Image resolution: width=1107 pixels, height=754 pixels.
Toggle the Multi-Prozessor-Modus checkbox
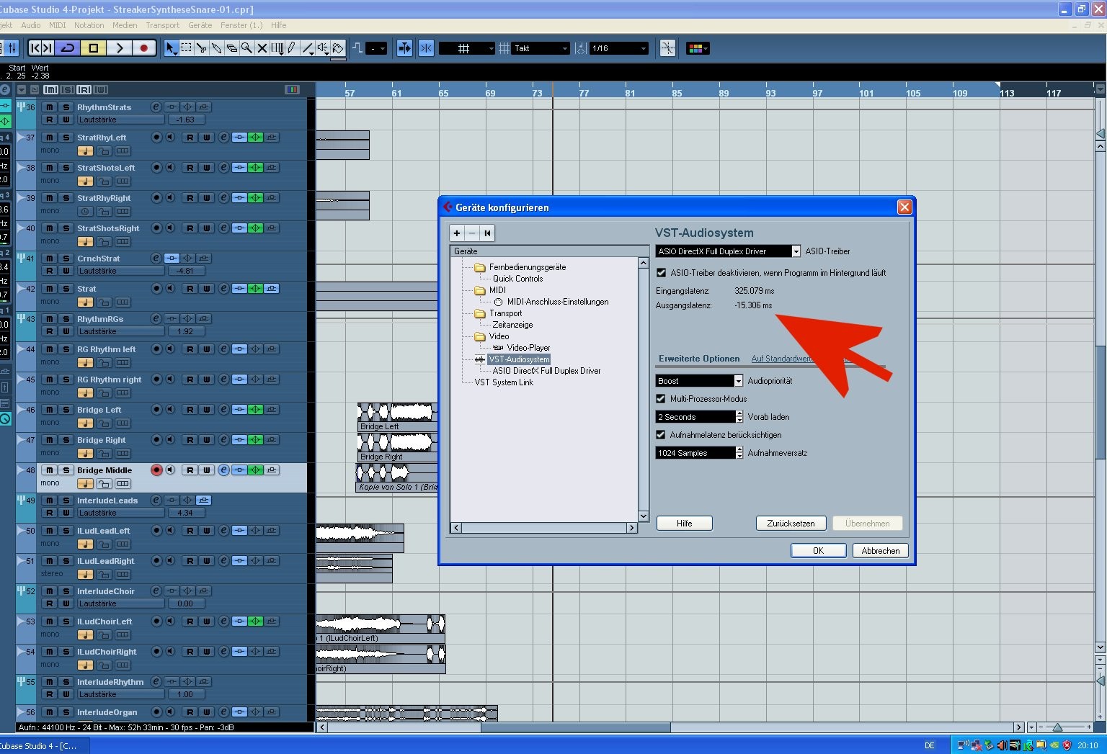click(x=660, y=399)
